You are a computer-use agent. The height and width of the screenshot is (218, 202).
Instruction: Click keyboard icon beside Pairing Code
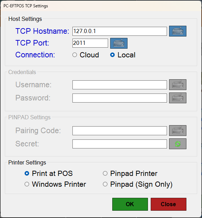pos(178,130)
